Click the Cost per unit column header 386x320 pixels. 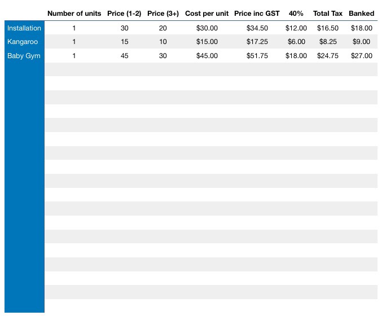point(207,14)
